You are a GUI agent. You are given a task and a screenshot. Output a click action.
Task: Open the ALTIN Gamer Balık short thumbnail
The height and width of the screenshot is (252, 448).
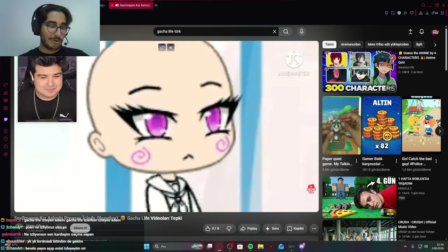[381, 125]
